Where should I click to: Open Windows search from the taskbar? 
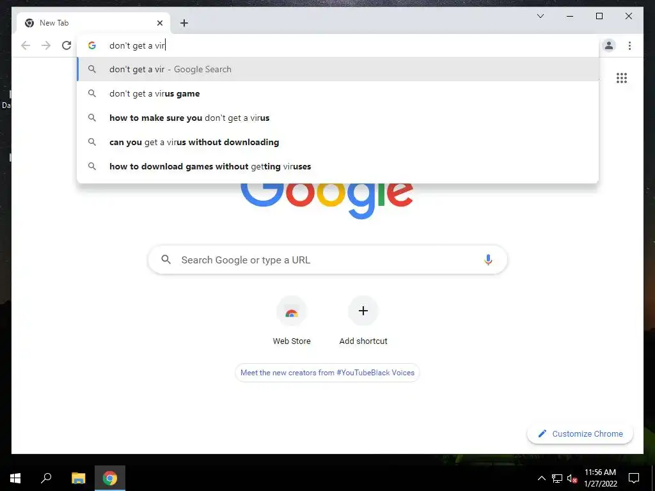[x=46, y=478]
